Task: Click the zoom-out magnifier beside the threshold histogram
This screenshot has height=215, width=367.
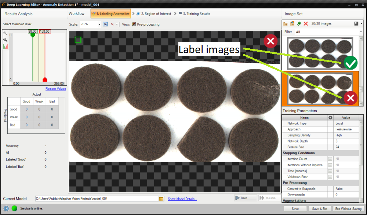Action: [x=5, y=40]
